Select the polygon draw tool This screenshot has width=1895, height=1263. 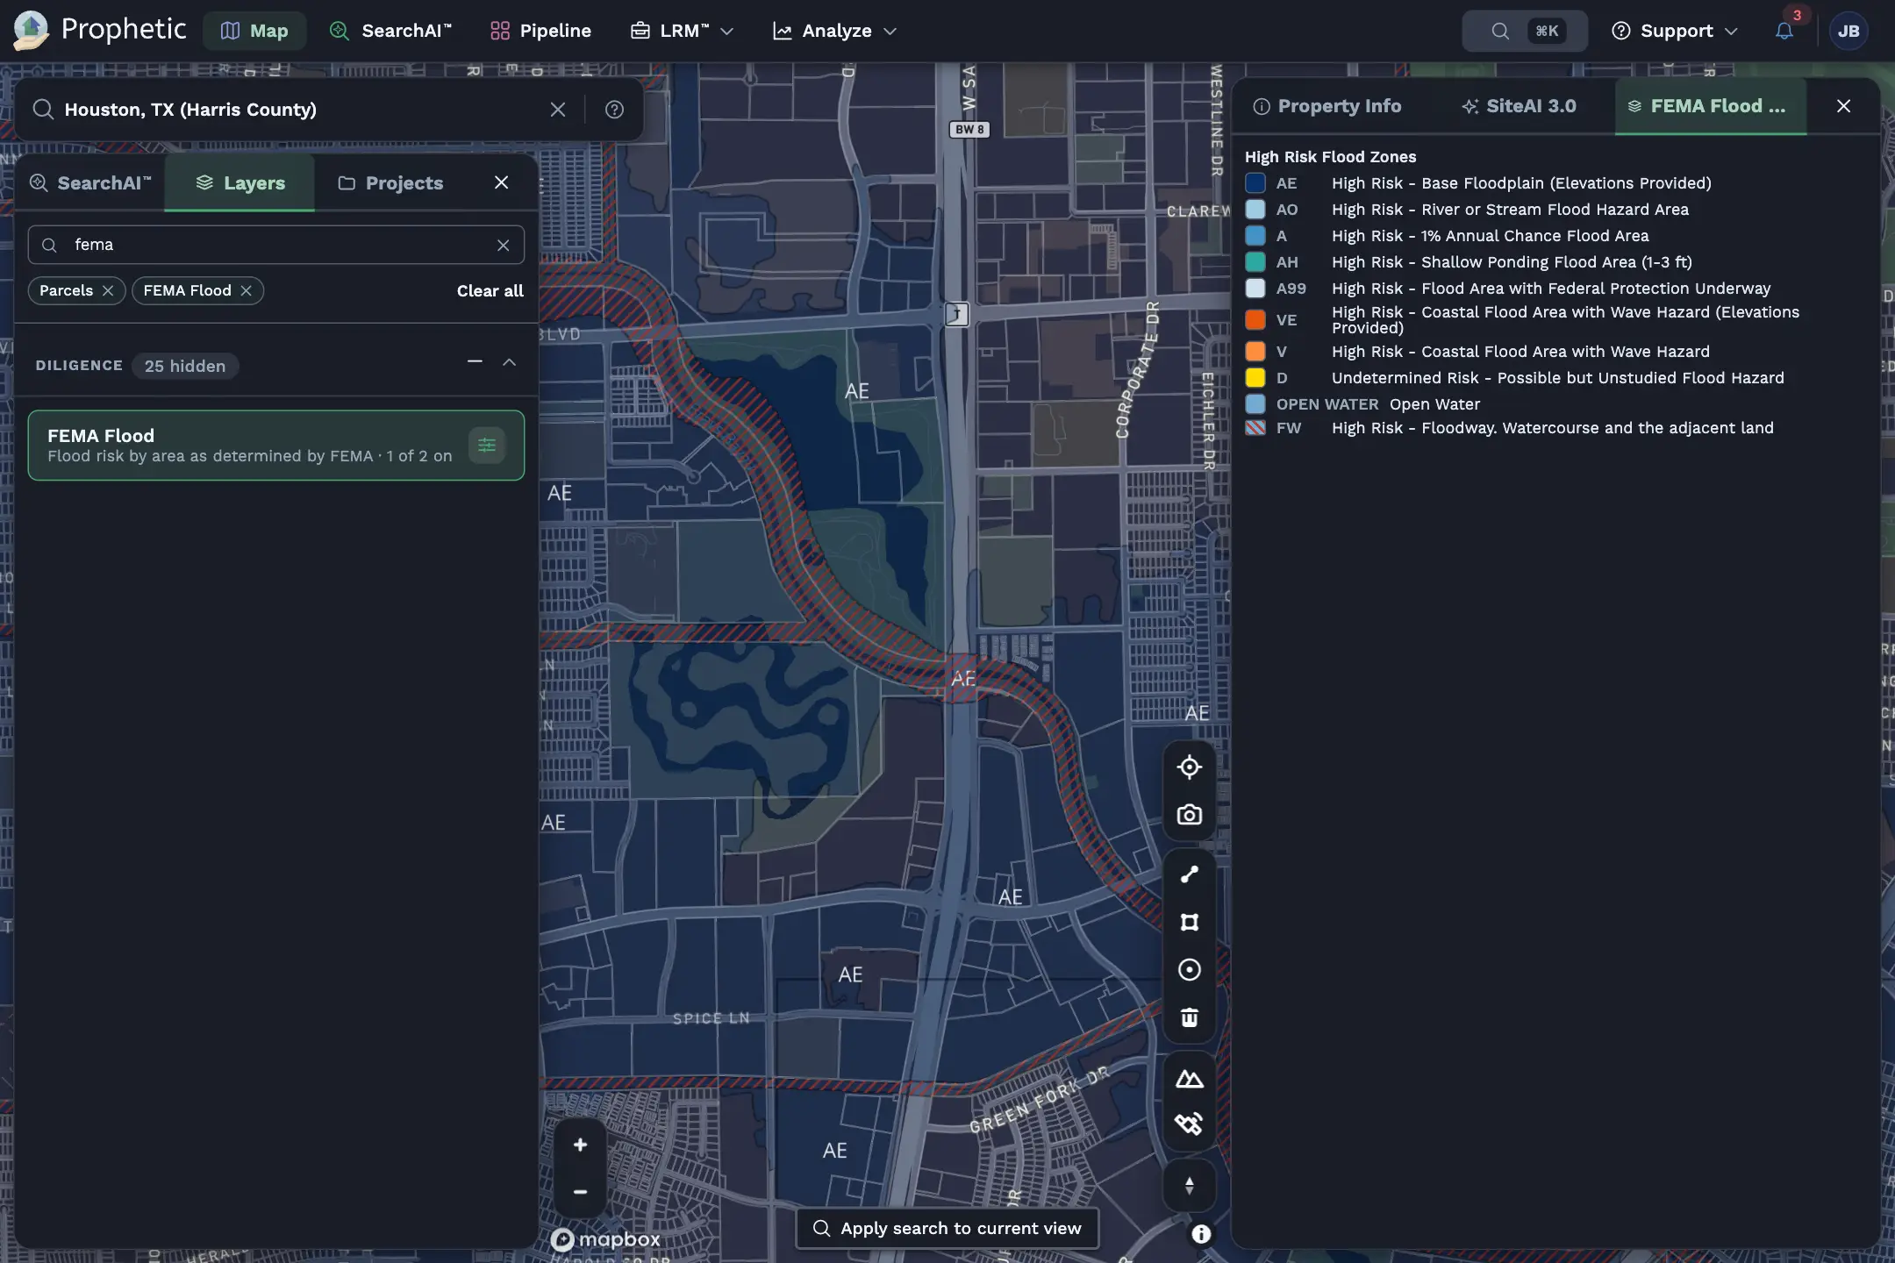pyautogui.click(x=1189, y=922)
